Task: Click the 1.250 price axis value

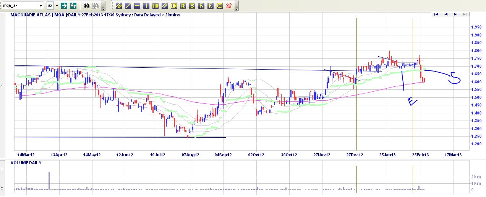Action: (x=476, y=136)
